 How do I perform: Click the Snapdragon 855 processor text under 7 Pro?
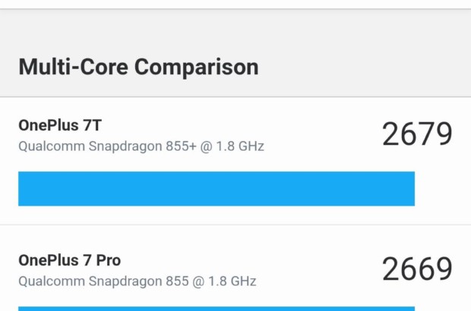pyautogui.click(x=138, y=281)
